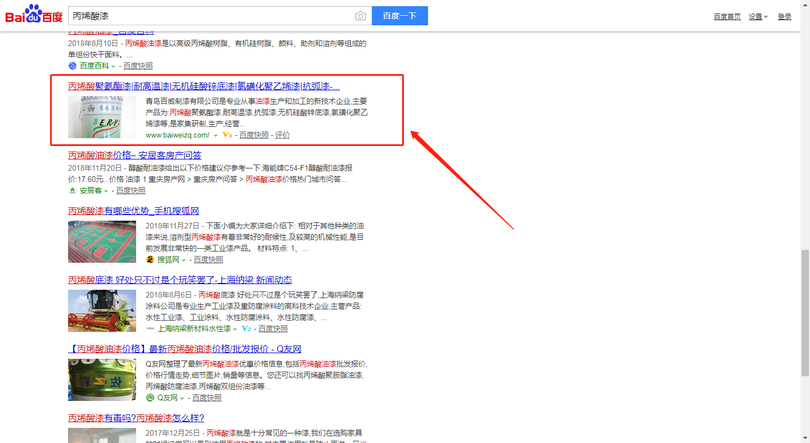Open 丙烯酸漆有哪些优势_手机搜狐网 result
The height and width of the screenshot is (443, 810).
coord(134,211)
